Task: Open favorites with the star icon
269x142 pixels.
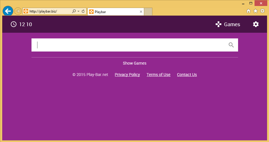Action: click(x=255, y=11)
